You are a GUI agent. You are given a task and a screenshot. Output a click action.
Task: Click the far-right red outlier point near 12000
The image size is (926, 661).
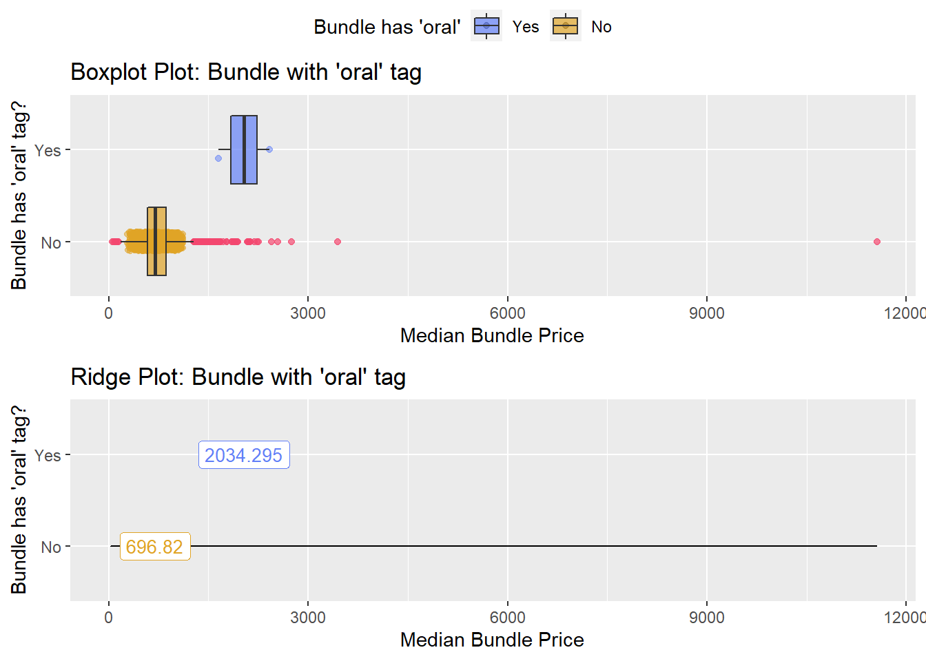877,242
